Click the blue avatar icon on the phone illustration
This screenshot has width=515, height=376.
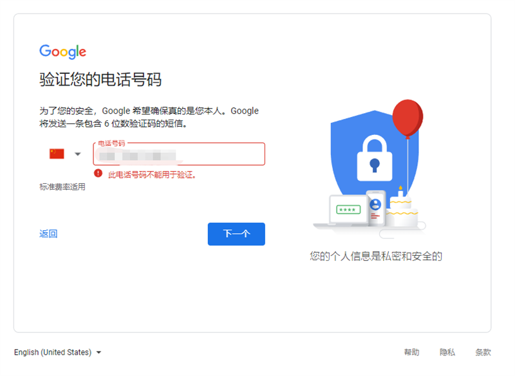click(375, 205)
